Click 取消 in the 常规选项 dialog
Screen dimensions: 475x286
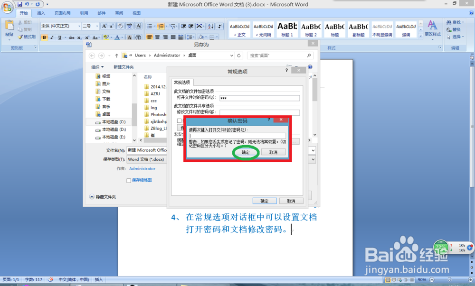pos(291,201)
